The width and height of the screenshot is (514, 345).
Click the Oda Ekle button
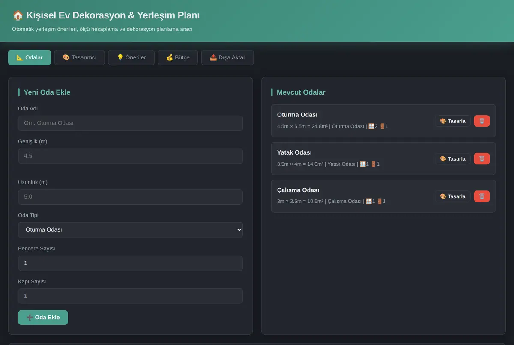coord(43,318)
